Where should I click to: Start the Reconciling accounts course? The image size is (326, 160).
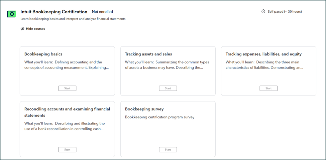tap(67, 150)
